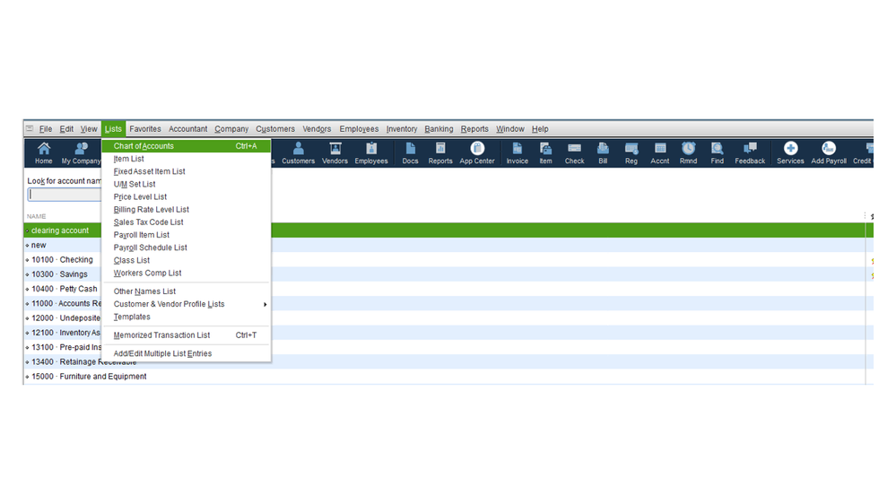Viewport: 896px width, 504px height.
Task: Choose Fixed Asset Item List entry
Action: click(x=187, y=171)
